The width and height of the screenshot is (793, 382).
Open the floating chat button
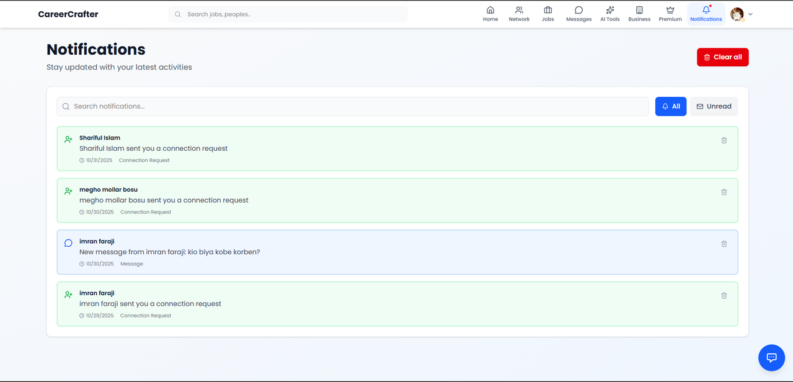[771, 358]
